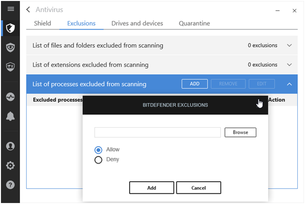Click '0 exclusions' in the extensions row
Screen dimensions: 305x204
point(262,65)
